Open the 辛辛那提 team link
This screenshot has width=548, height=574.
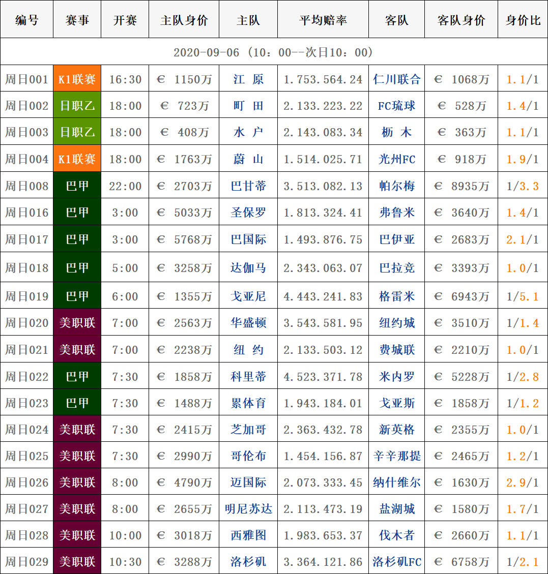coord(396,456)
